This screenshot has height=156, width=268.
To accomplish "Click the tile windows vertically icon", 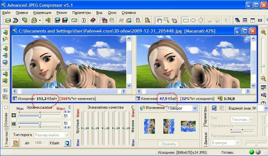I will click(253, 21).
